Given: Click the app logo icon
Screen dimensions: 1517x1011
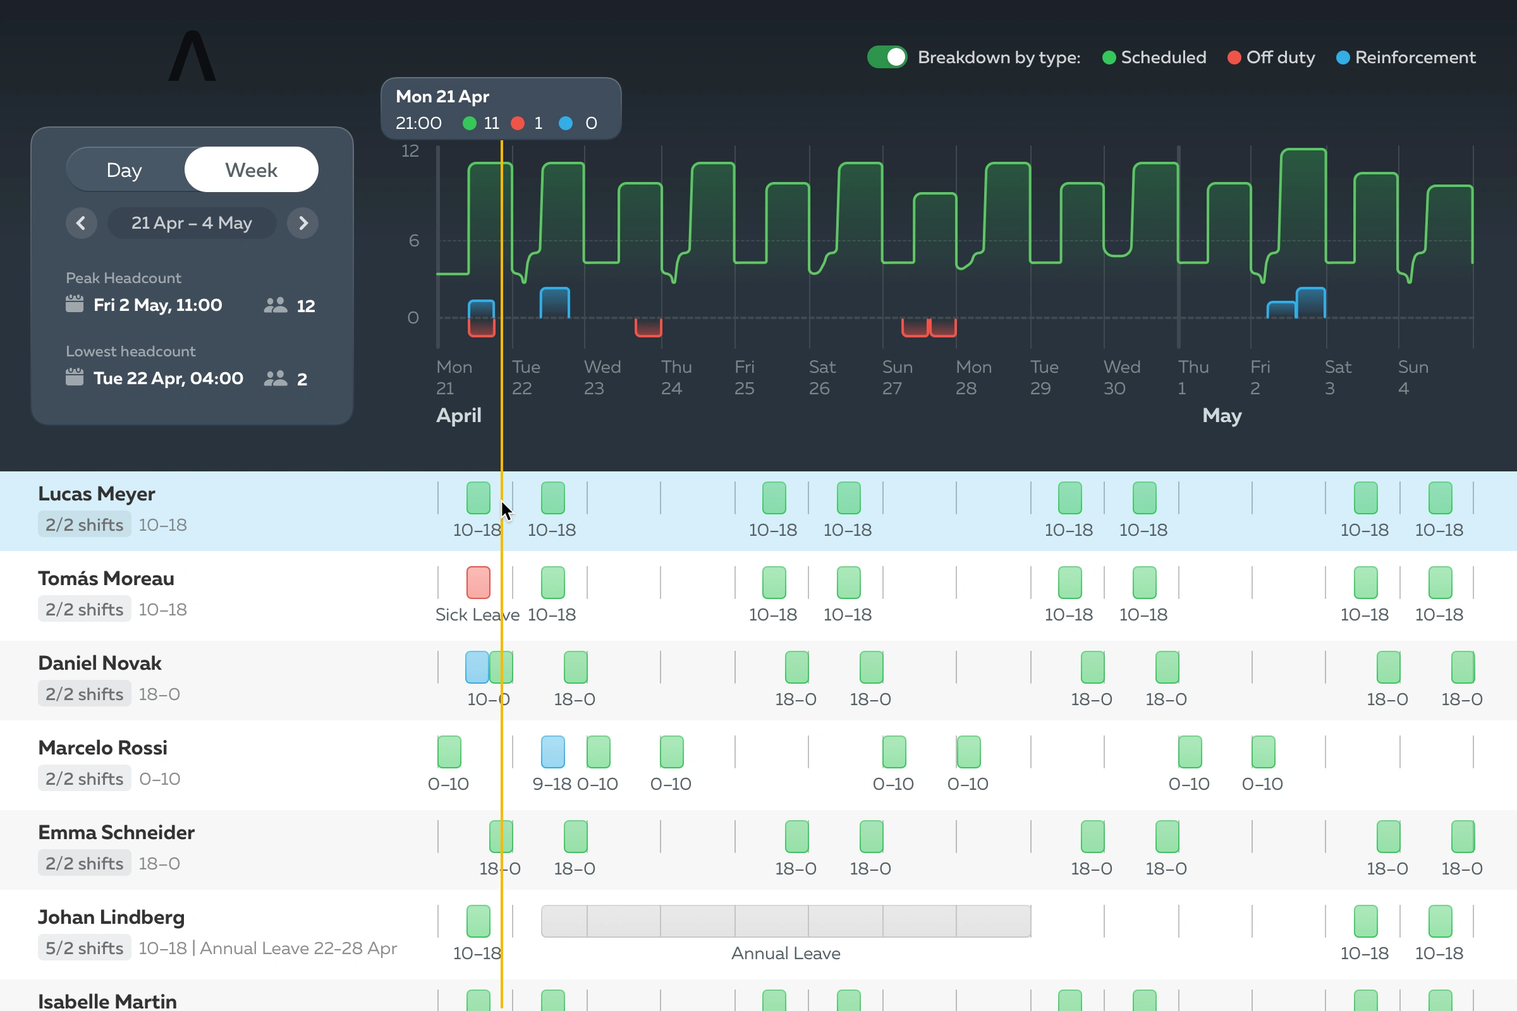Looking at the screenshot, I should (x=192, y=57).
